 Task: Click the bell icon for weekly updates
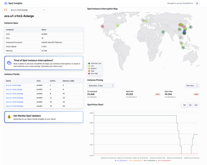tap(9, 117)
